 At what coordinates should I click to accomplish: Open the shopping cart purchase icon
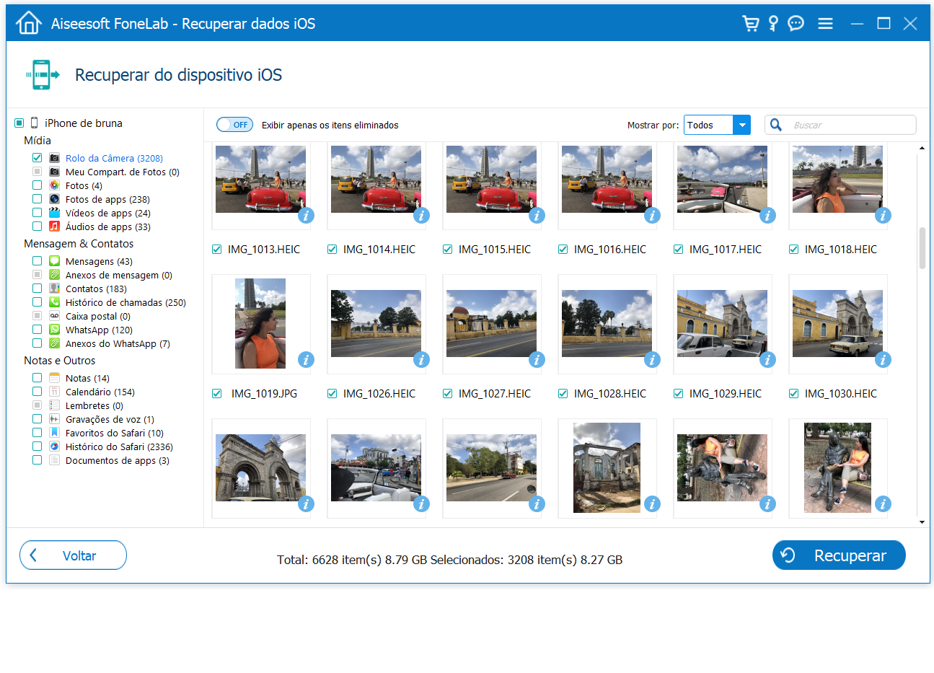(x=750, y=23)
